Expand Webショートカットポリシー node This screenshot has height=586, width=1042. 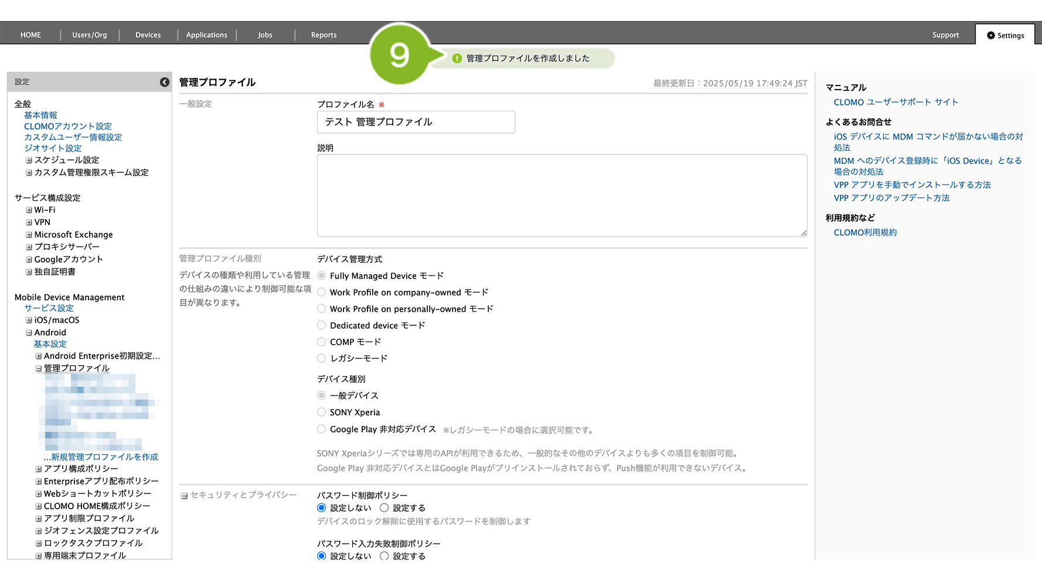click(x=39, y=494)
